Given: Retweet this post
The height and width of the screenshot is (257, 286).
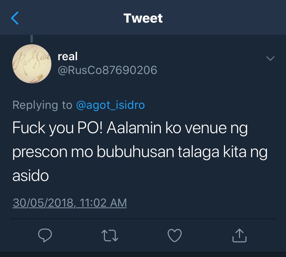Looking at the screenshot, I should (x=110, y=235).
